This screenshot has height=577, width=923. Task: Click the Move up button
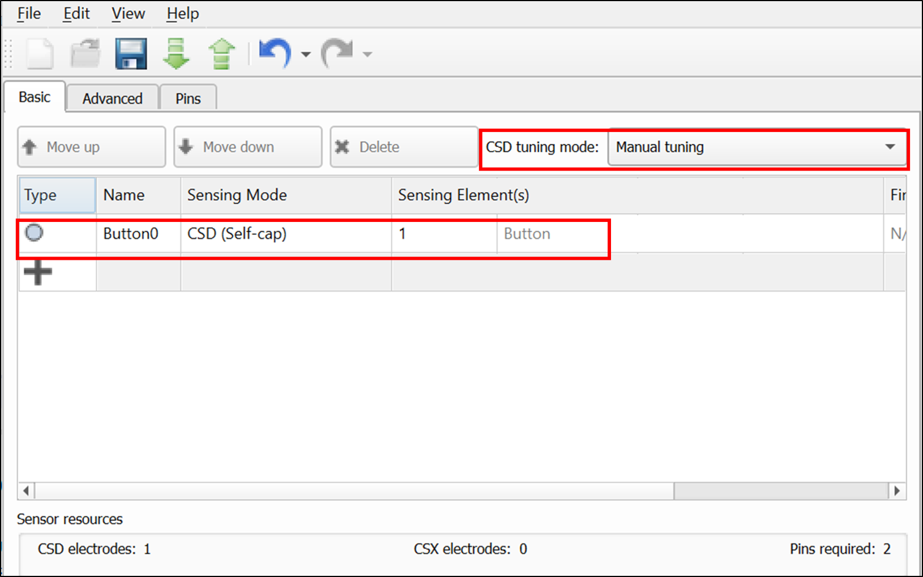(x=91, y=147)
